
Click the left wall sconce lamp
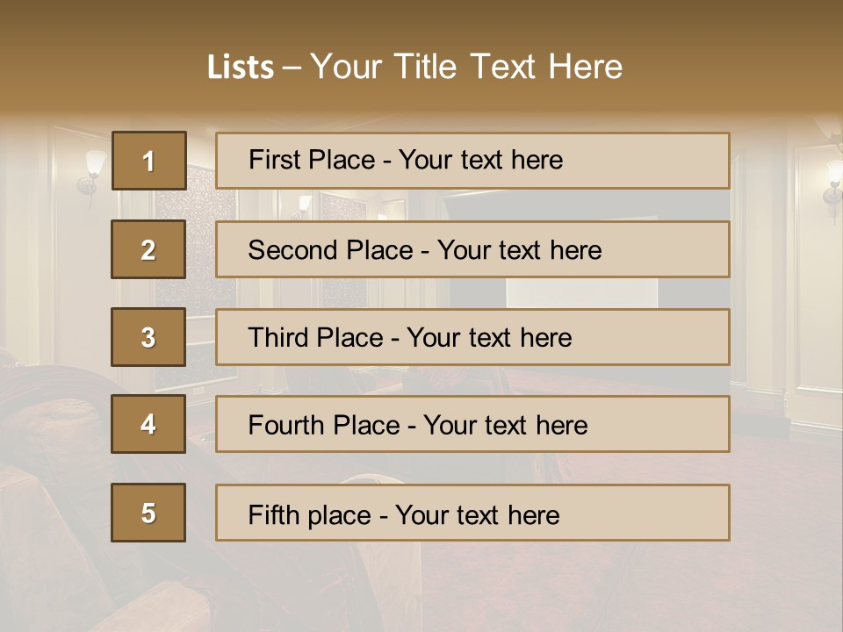(x=91, y=173)
